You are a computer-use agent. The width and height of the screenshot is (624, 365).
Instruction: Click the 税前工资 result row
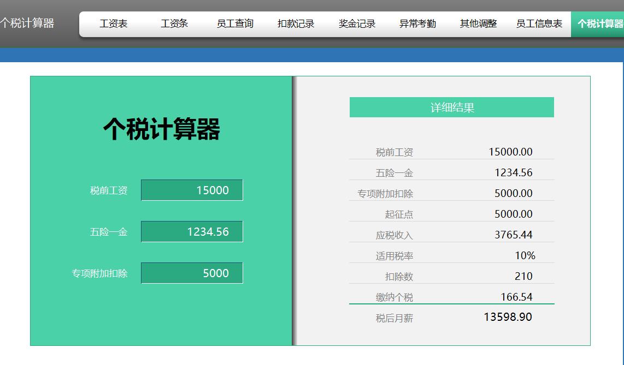pos(451,152)
